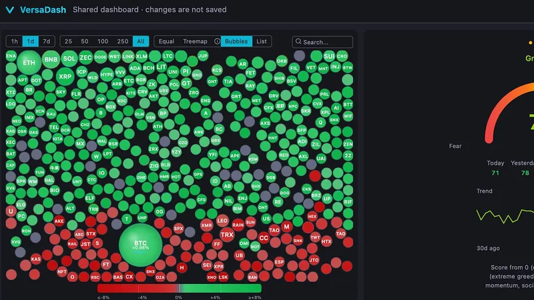The width and height of the screenshot is (534, 300).
Task: Open the XMR bubble
Action: click(206, 225)
